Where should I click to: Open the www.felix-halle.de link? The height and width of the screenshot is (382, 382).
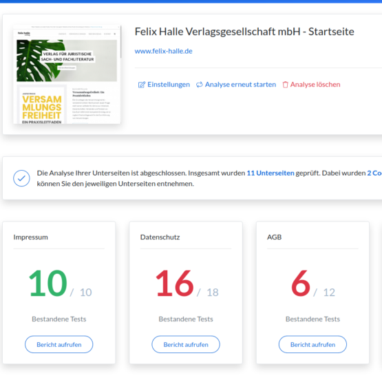point(164,51)
